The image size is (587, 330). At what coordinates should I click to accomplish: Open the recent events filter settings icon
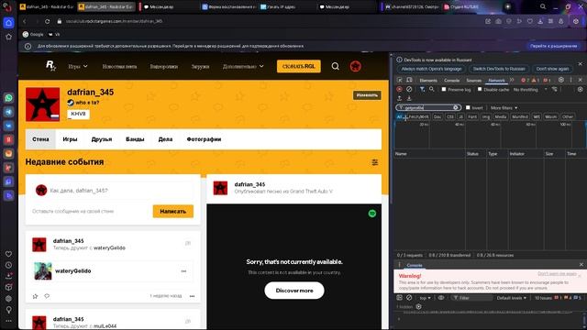(x=375, y=162)
